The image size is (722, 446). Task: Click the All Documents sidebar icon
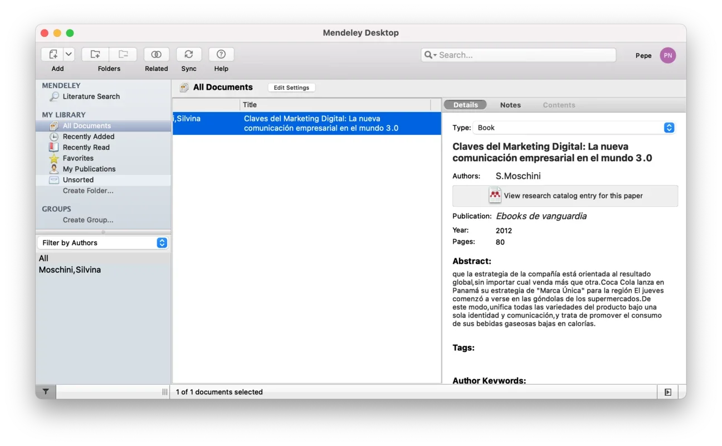tap(53, 126)
